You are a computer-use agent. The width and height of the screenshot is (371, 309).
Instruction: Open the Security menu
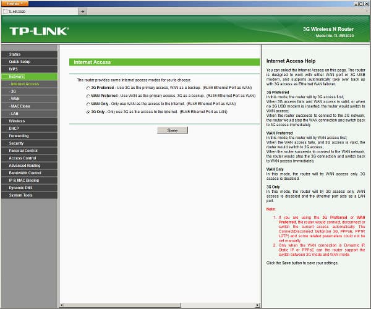click(29, 143)
